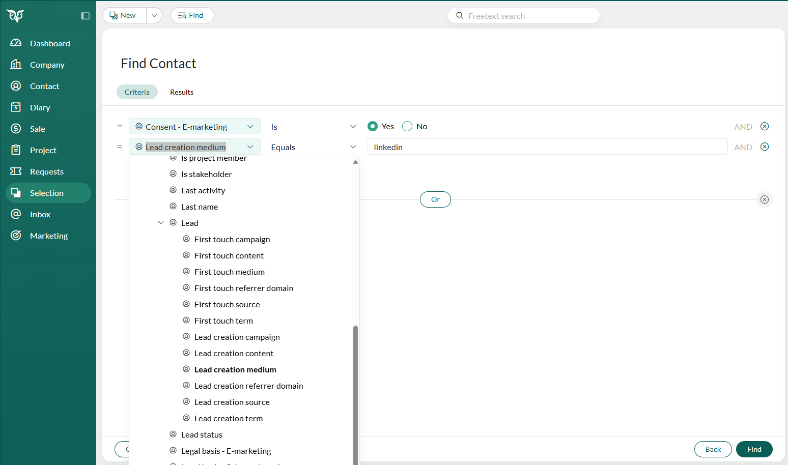Select Yes for Consent - E-marketing
Viewport: 788px width, 465px height.
tap(373, 126)
